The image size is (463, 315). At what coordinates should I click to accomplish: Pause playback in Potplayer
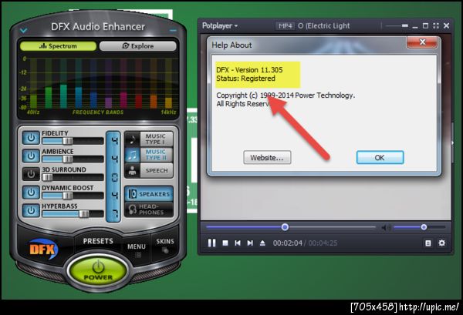pos(211,243)
